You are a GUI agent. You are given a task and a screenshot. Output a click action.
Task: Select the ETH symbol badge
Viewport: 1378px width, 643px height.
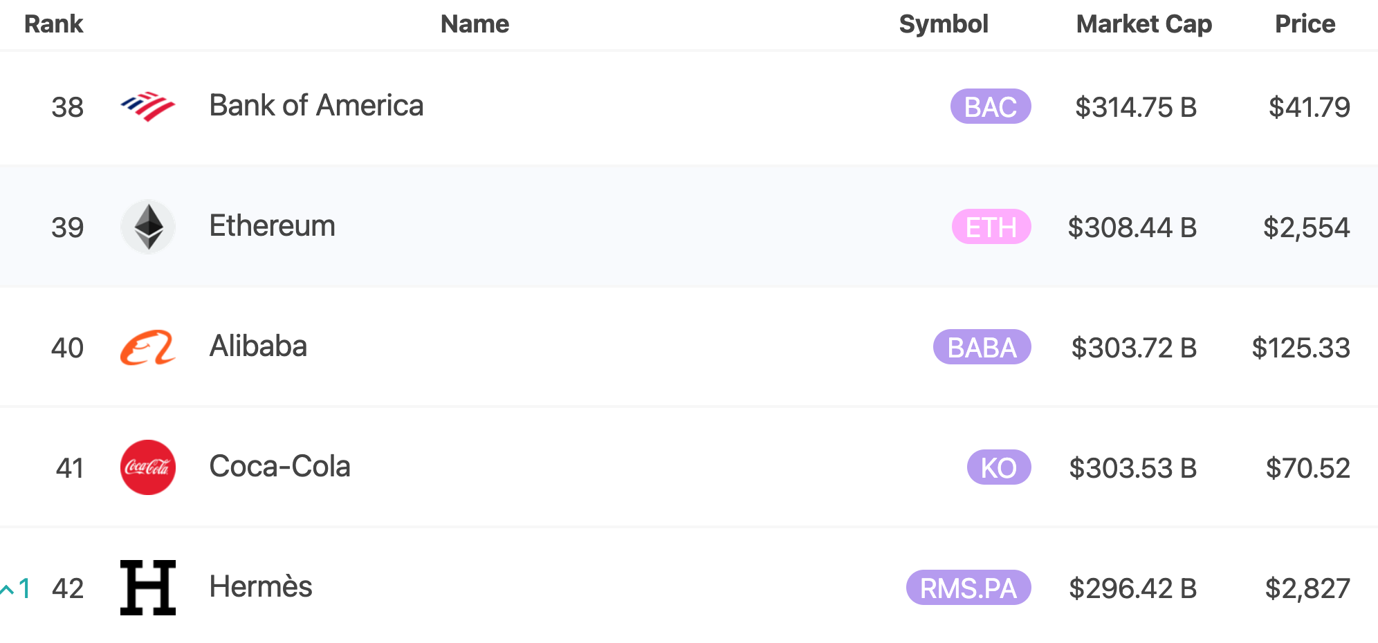(x=991, y=227)
